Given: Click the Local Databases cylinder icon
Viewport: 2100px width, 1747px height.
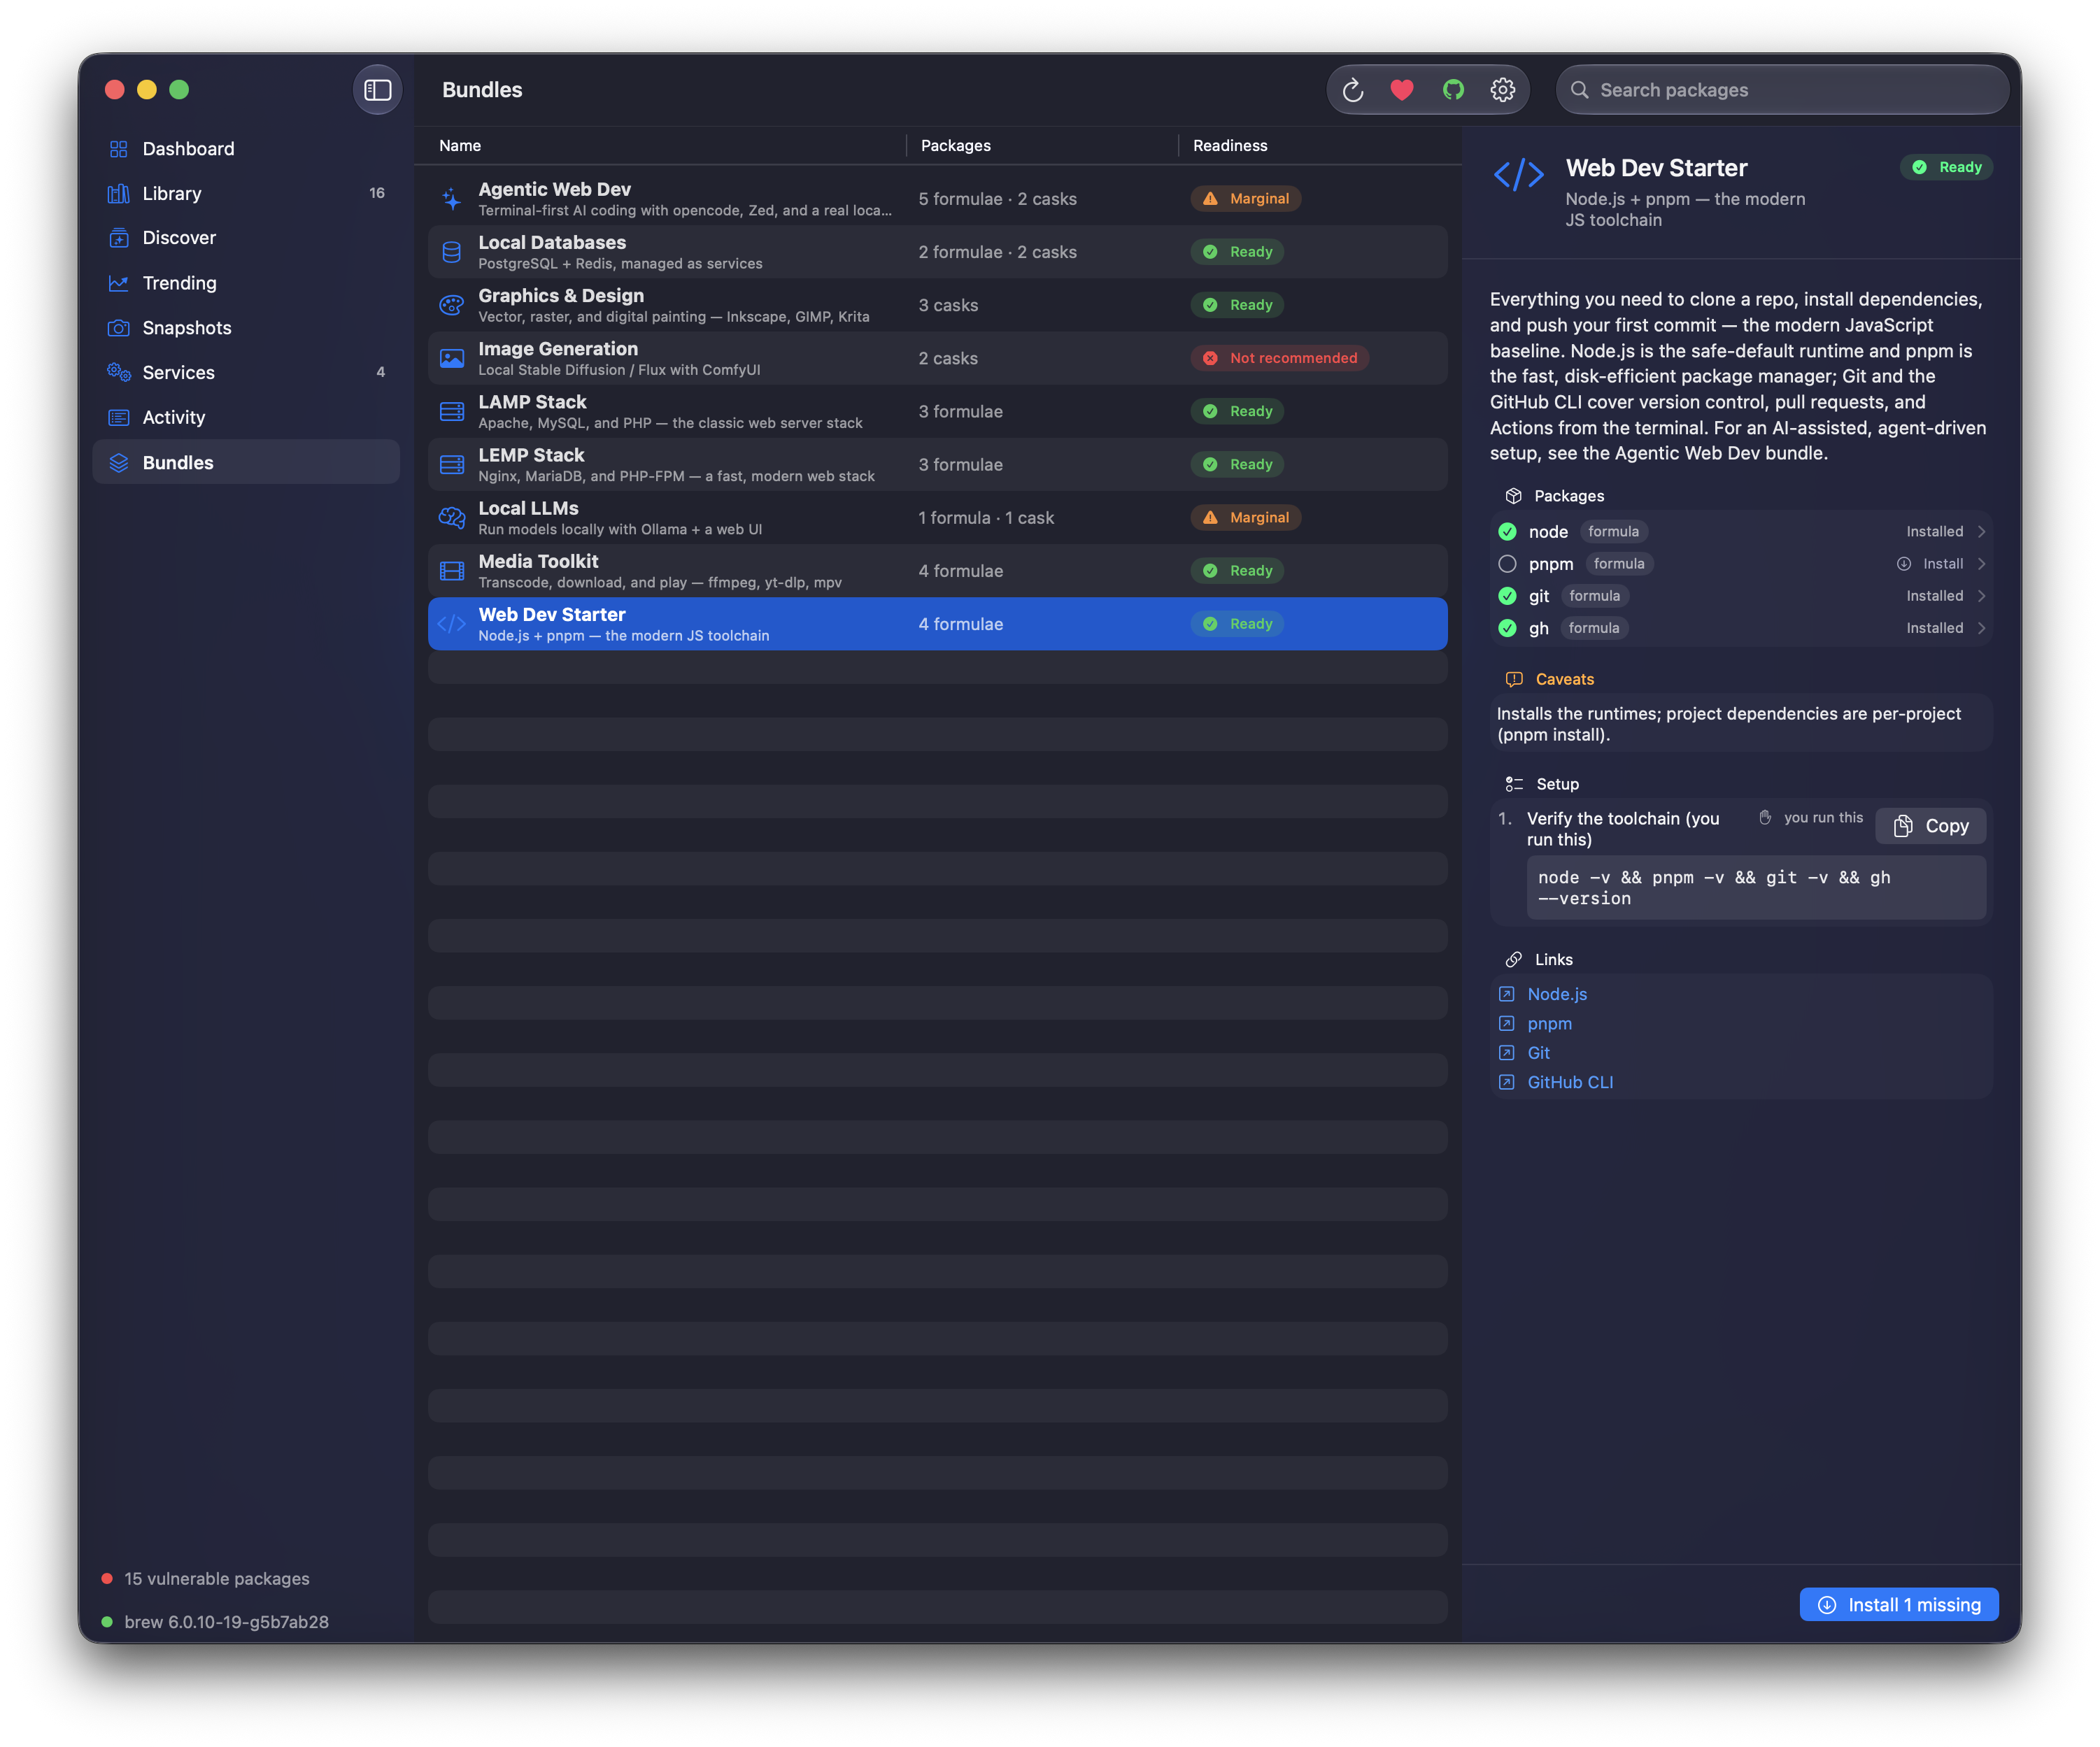Looking at the screenshot, I should (x=452, y=252).
